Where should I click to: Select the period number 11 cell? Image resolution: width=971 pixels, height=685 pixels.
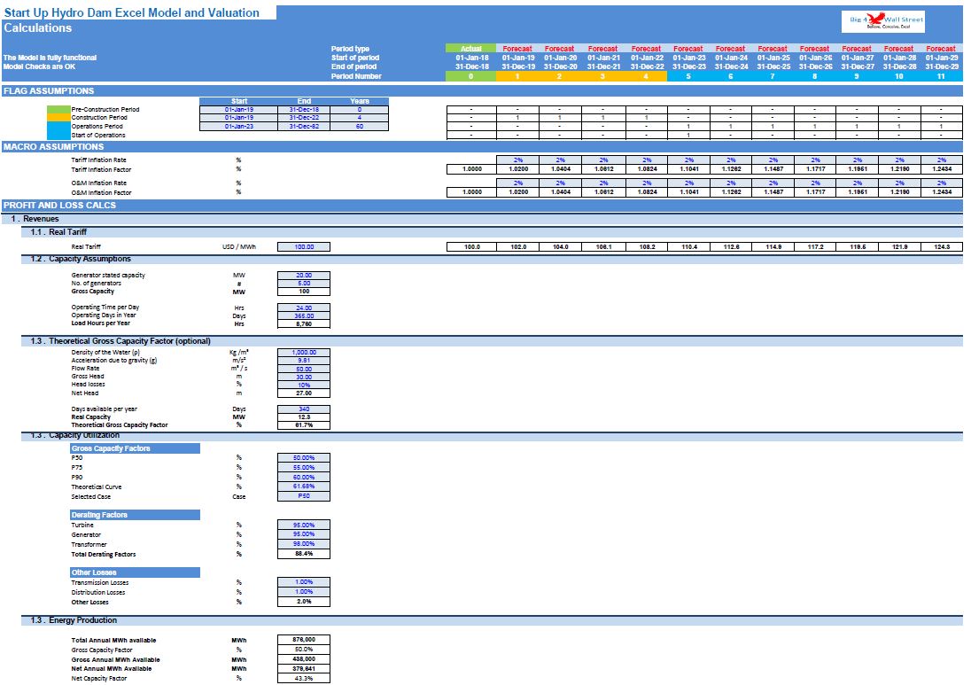(941, 76)
